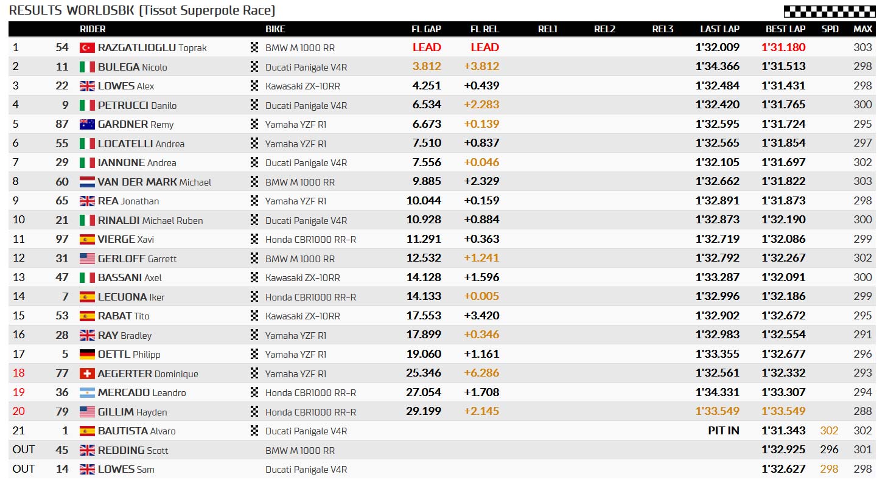The height and width of the screenshot is (480, 888).
Task: Click the BMW M 1000 RR cell for Gerloff
Action: (x=300, y=259)
